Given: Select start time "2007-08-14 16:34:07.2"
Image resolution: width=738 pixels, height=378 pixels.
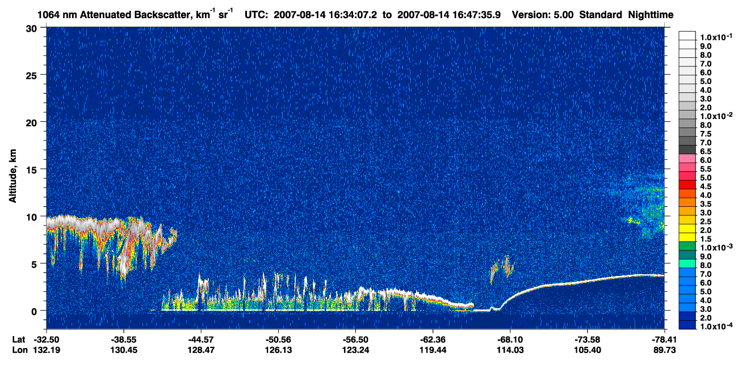Looking at the screenshot, I should pyautogui.click(x=326, y=15).
